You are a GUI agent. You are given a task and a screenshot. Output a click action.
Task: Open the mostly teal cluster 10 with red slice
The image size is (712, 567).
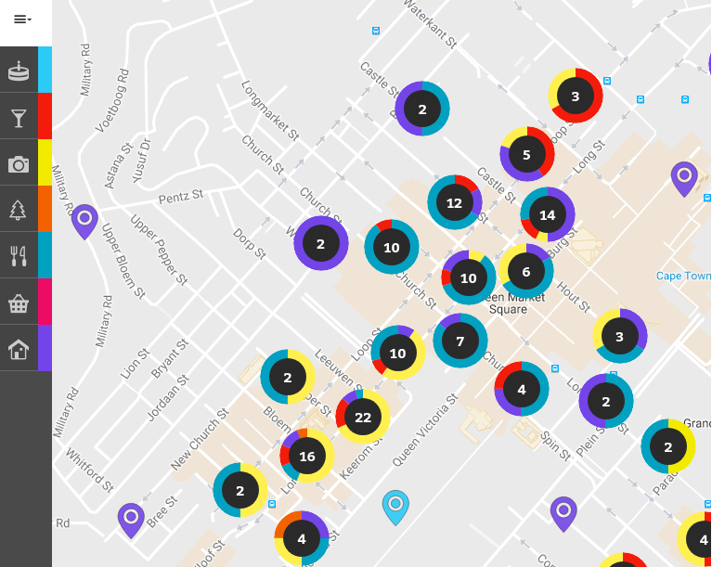[392, 247]
